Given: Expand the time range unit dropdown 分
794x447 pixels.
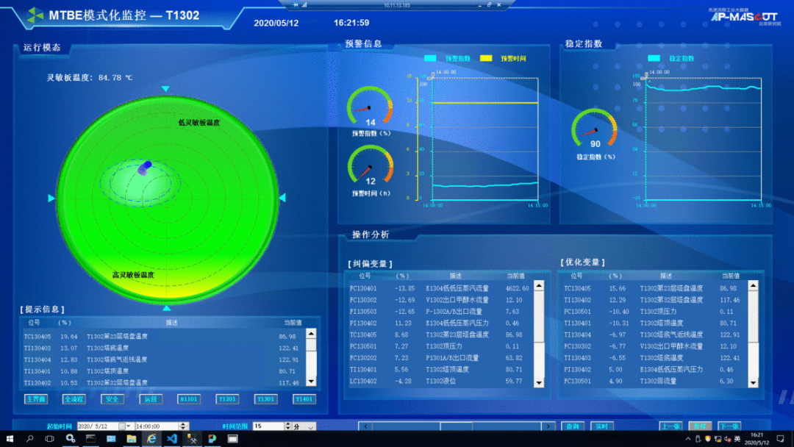Looking at the screenshot, I should [310, 426].
